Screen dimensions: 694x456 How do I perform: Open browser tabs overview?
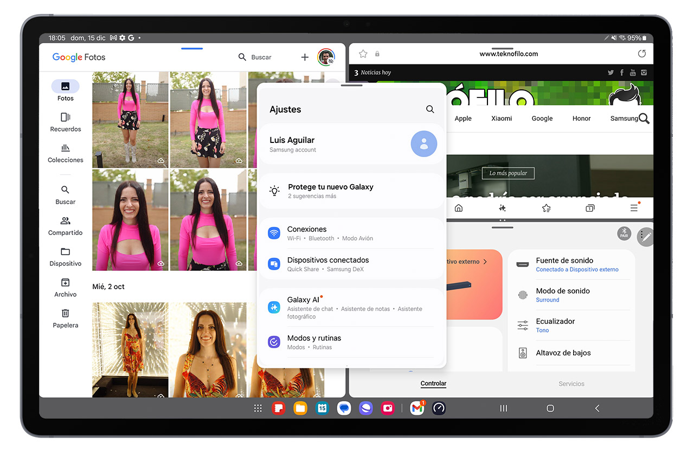pos(590,208)
